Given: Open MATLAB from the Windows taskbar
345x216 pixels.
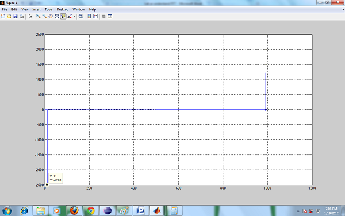Looking at the screenshot, I should [x=157, y=211].
